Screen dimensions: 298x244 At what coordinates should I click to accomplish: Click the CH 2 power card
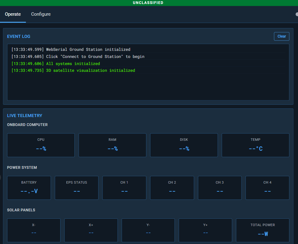click(x=172, y=188)
